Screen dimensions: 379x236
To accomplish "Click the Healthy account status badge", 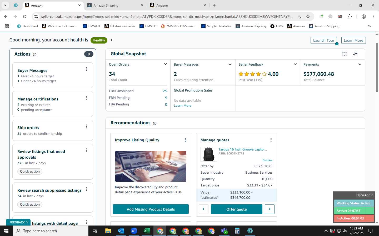I will coord(99,40).
